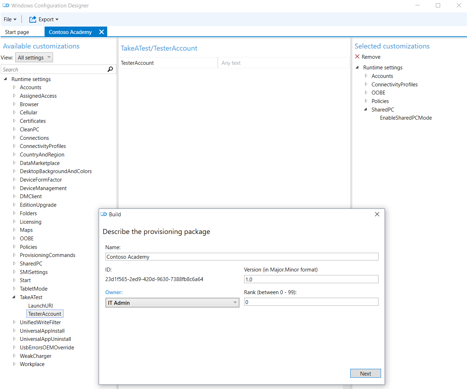
Task: Click the search magnifier icon
Action: 110,69
